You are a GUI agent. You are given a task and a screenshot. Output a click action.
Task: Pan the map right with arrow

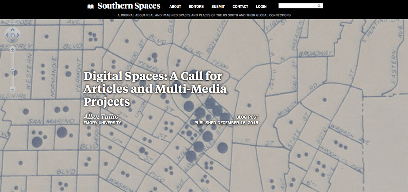tap(18, 35)
